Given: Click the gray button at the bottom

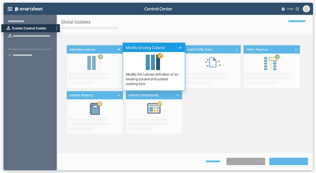Looking at the screenshot, I should pyautogui.click(x=246, y=161).
